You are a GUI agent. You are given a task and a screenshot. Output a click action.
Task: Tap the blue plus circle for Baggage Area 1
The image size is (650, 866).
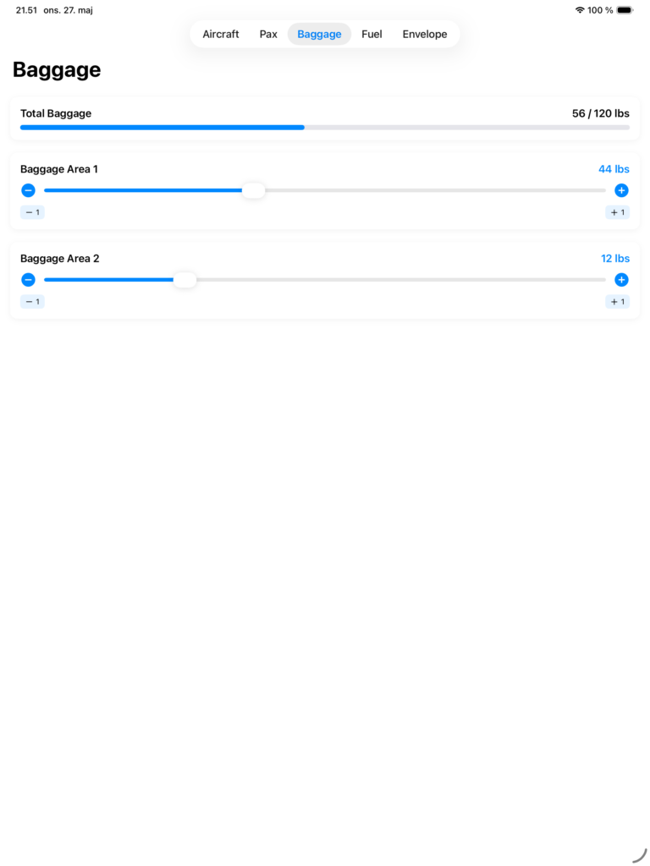(x=621, y=190)
